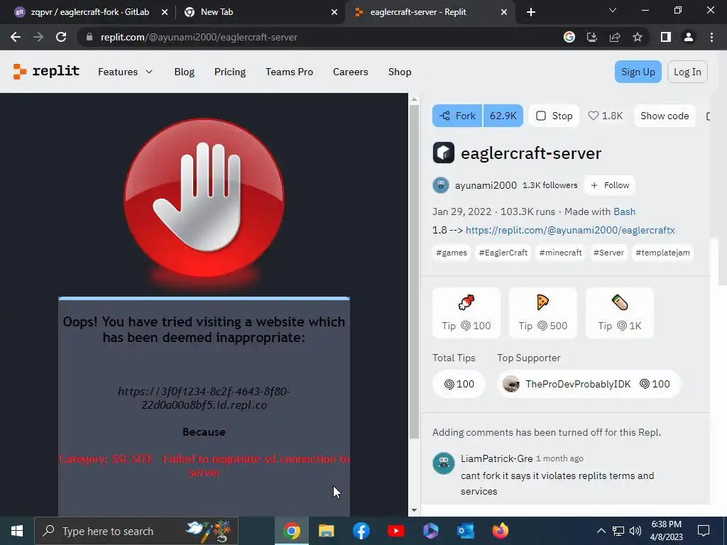Open File Explorer from taskbar

click(327, 531)
